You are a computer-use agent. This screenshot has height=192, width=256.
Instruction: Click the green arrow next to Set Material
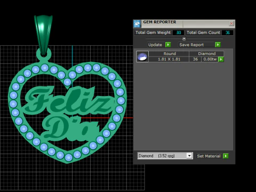(226, 156)
